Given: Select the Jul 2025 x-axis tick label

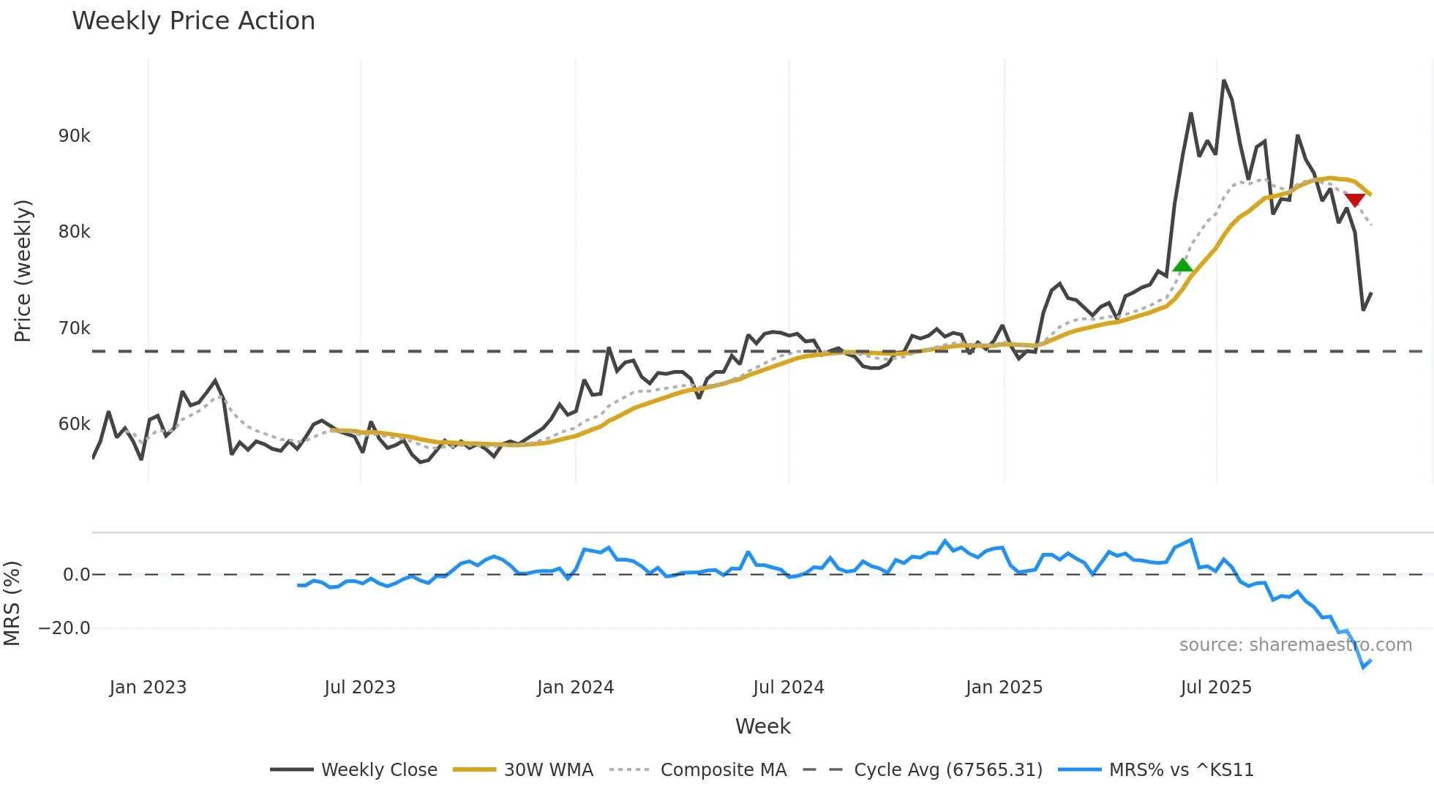Looking at the screenshot, I should (1216, 688).
